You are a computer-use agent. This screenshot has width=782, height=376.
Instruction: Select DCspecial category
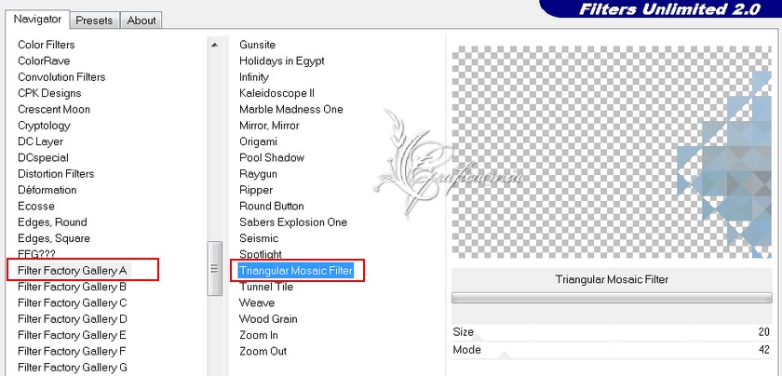tap(44, 157)
